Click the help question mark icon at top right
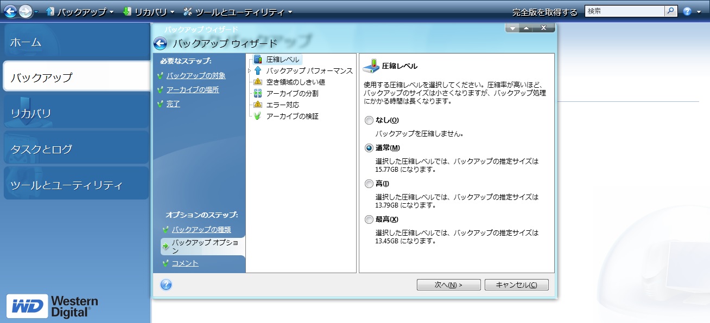Image resolution: width=710 pixels, height=323 pixels. 687,11
